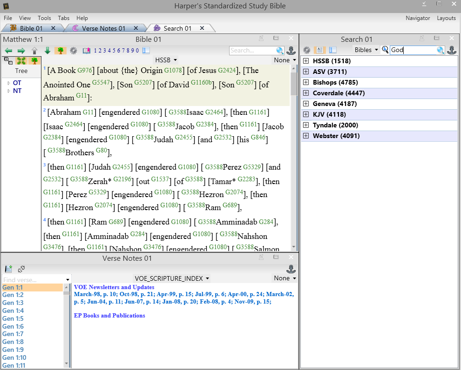This screenshot has height=370, width=461.
Task: Expand the NT tree node
Action: (9, 91)
